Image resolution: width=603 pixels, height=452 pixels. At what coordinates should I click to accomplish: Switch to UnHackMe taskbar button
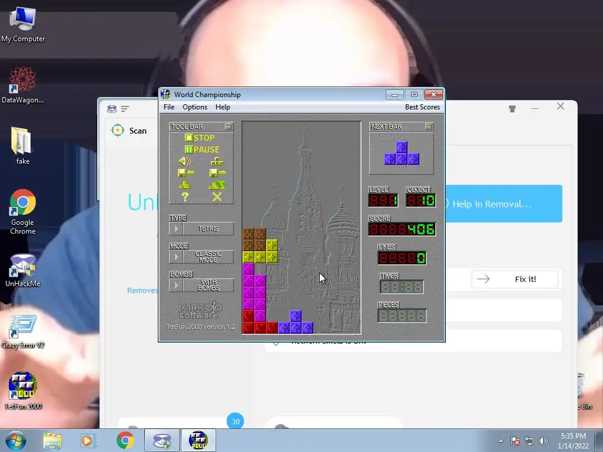click(162, 440)
